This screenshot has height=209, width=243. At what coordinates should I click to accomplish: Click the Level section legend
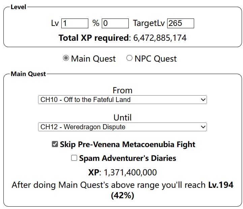pos(19,7)
